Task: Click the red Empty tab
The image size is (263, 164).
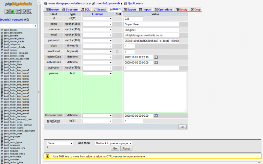Action: [x=181, y=10]
